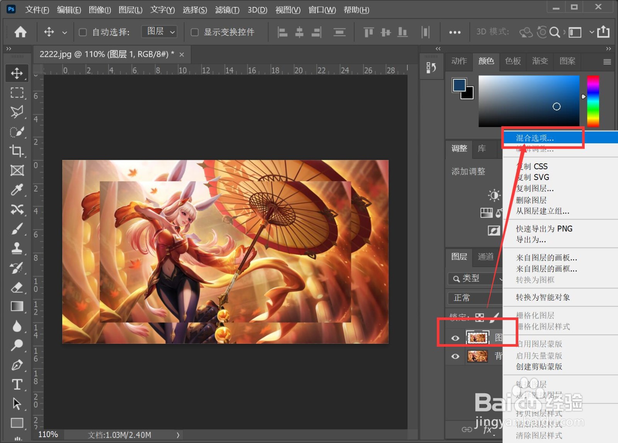
Task: Choose the Eyedropper tool
Action: coord(17,190)
